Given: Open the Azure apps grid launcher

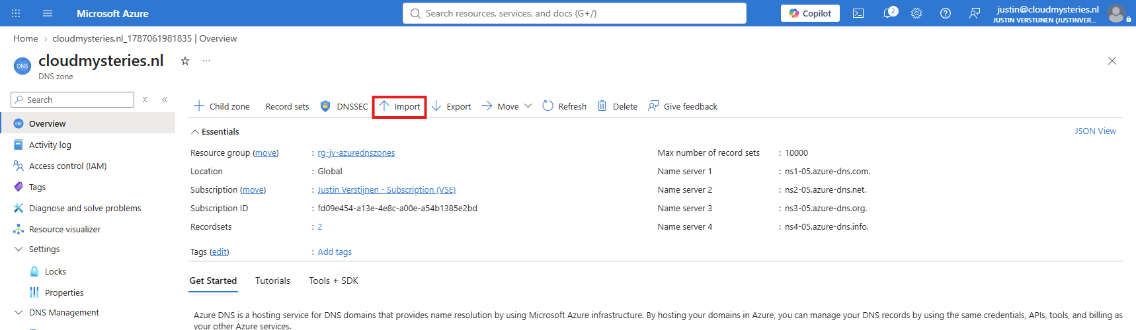Looking at the screenshot, I should click(16, 13).
